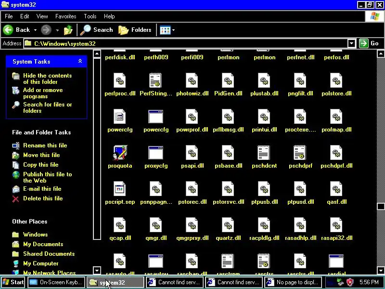This screenshot has width=385, height=289.
Task: Click Copy this file link
Action: click(41, 165)
